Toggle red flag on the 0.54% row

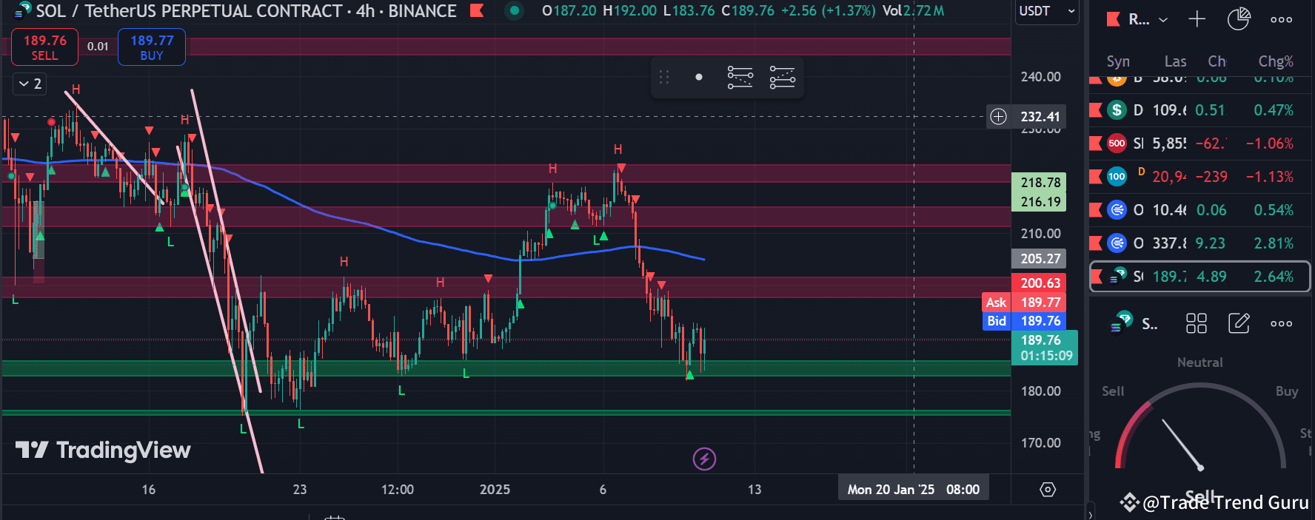coord(1096,210)
